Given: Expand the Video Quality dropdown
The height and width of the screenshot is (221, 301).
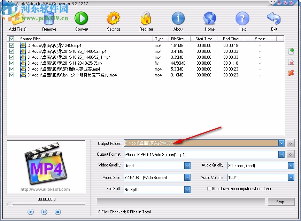Looking at the screenshot, I should click(x=188, y=166).
